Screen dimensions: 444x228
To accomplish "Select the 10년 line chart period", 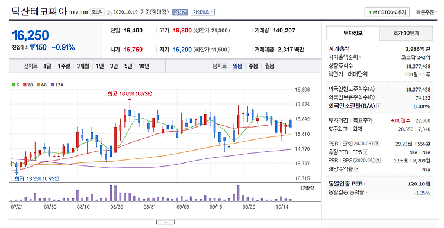I will [144, 66].
